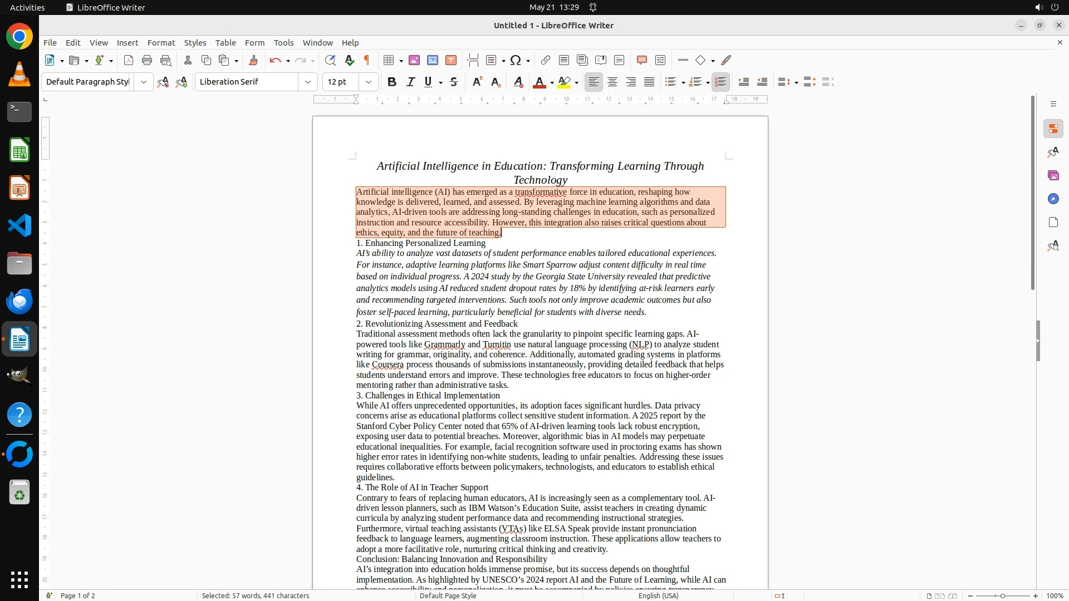This screenshot has height=601, width=1069.
Task: Expand the paragraph style dropdown
Action: pyautogui.click(x=144, y=82)
